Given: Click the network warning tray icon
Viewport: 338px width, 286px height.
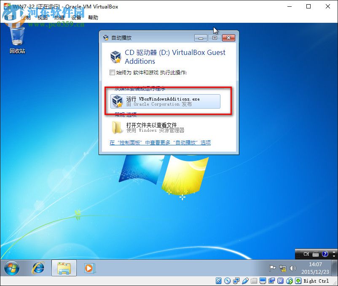Looking at the screenshot, I should point(283,268).
